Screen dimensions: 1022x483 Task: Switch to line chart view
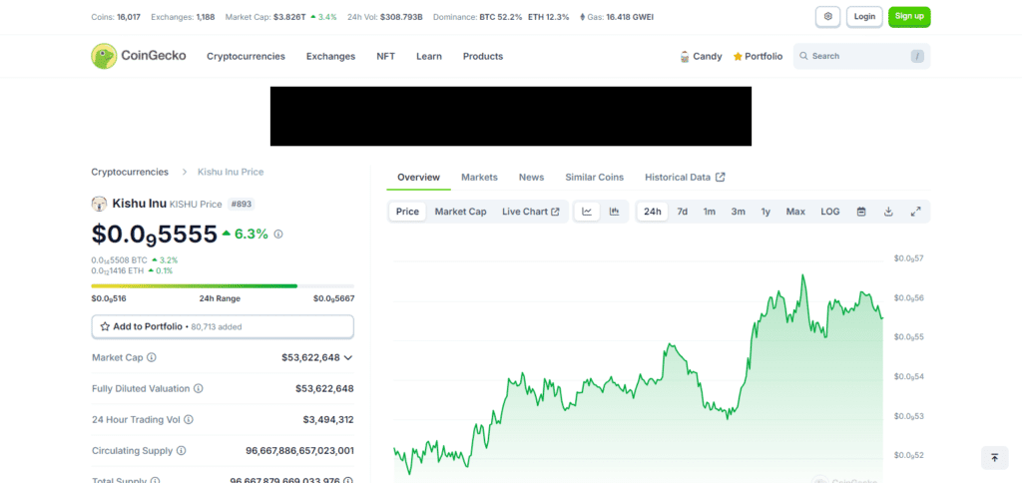pyautogui.click(x=587, y=212)
